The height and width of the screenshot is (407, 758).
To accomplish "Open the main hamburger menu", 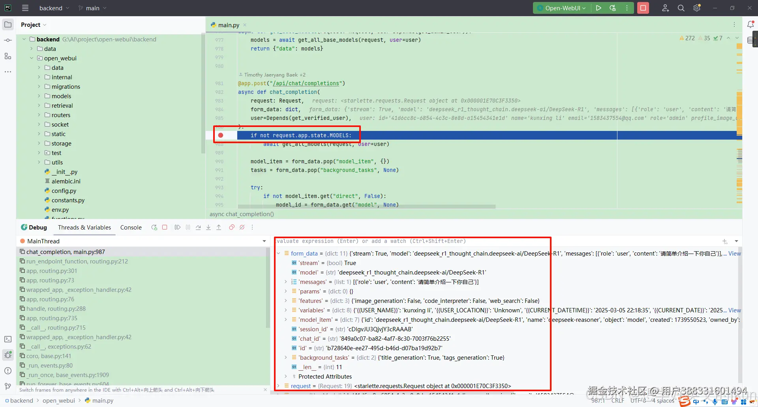I will click(x=25, y=8).
